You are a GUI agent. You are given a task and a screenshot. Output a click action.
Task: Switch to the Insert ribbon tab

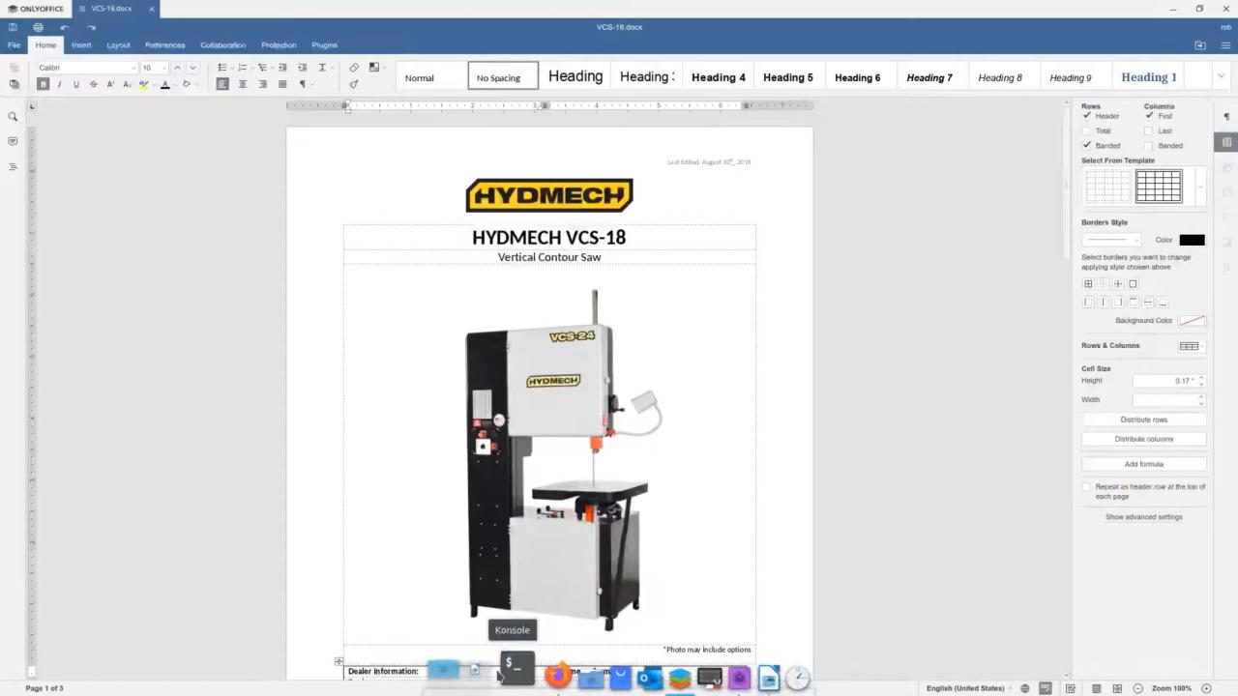coord(81,44)
